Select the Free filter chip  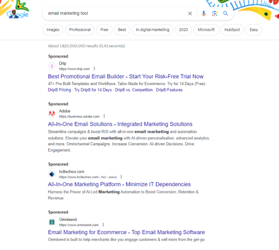tap(104, 30)
